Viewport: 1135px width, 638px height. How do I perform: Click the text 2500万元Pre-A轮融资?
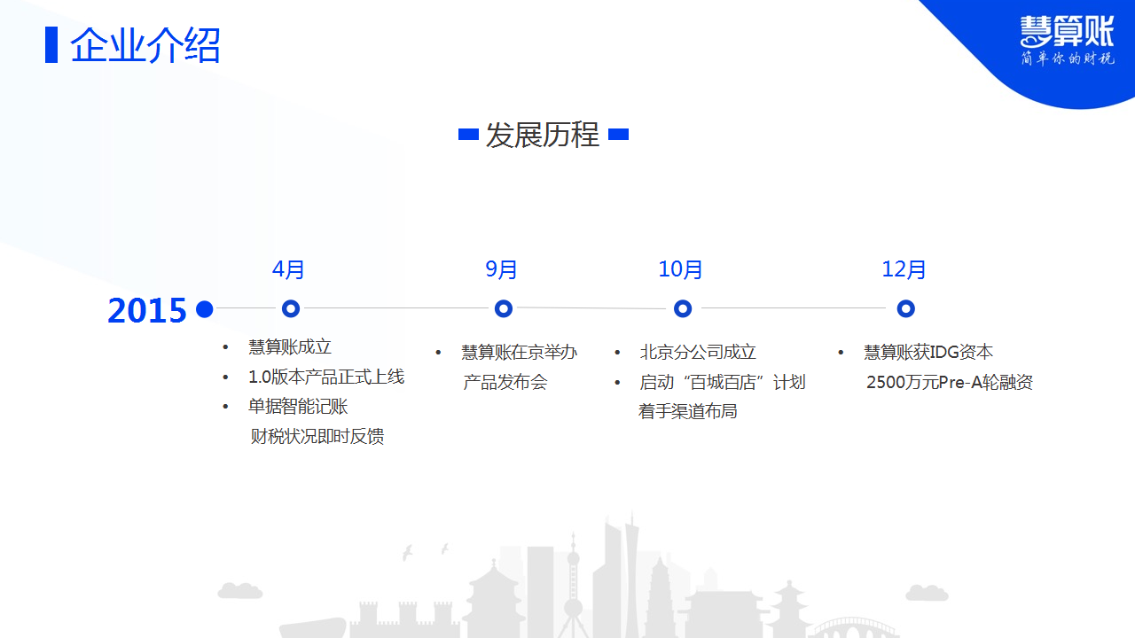[x=950, y=383]
